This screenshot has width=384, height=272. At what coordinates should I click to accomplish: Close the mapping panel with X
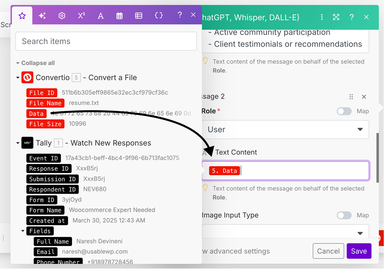(193, 15)
